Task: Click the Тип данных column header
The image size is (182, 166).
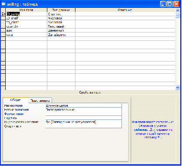Action: [61, 10]
